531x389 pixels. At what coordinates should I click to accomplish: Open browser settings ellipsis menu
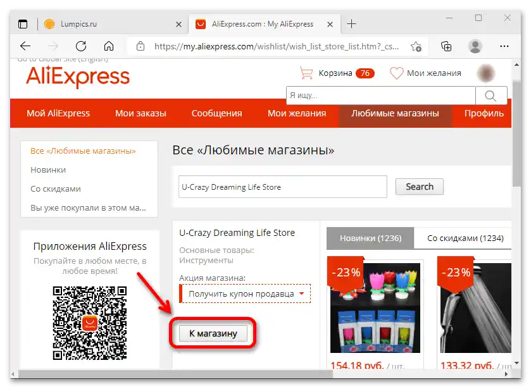504,46
